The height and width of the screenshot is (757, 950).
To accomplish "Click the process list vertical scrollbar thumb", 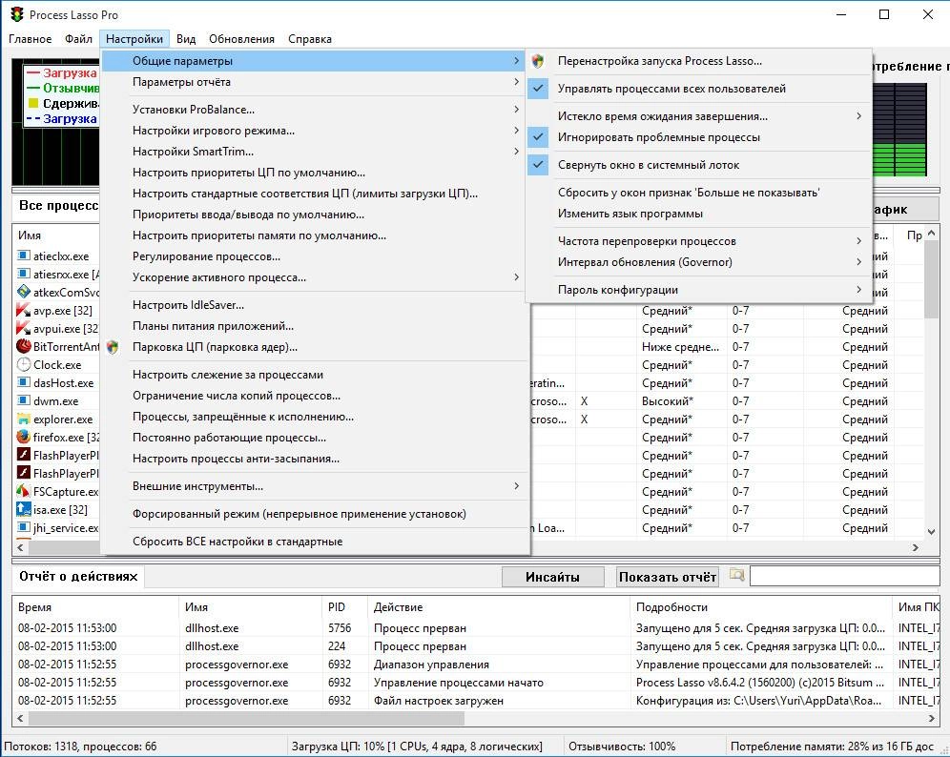I will coord(931,278).
